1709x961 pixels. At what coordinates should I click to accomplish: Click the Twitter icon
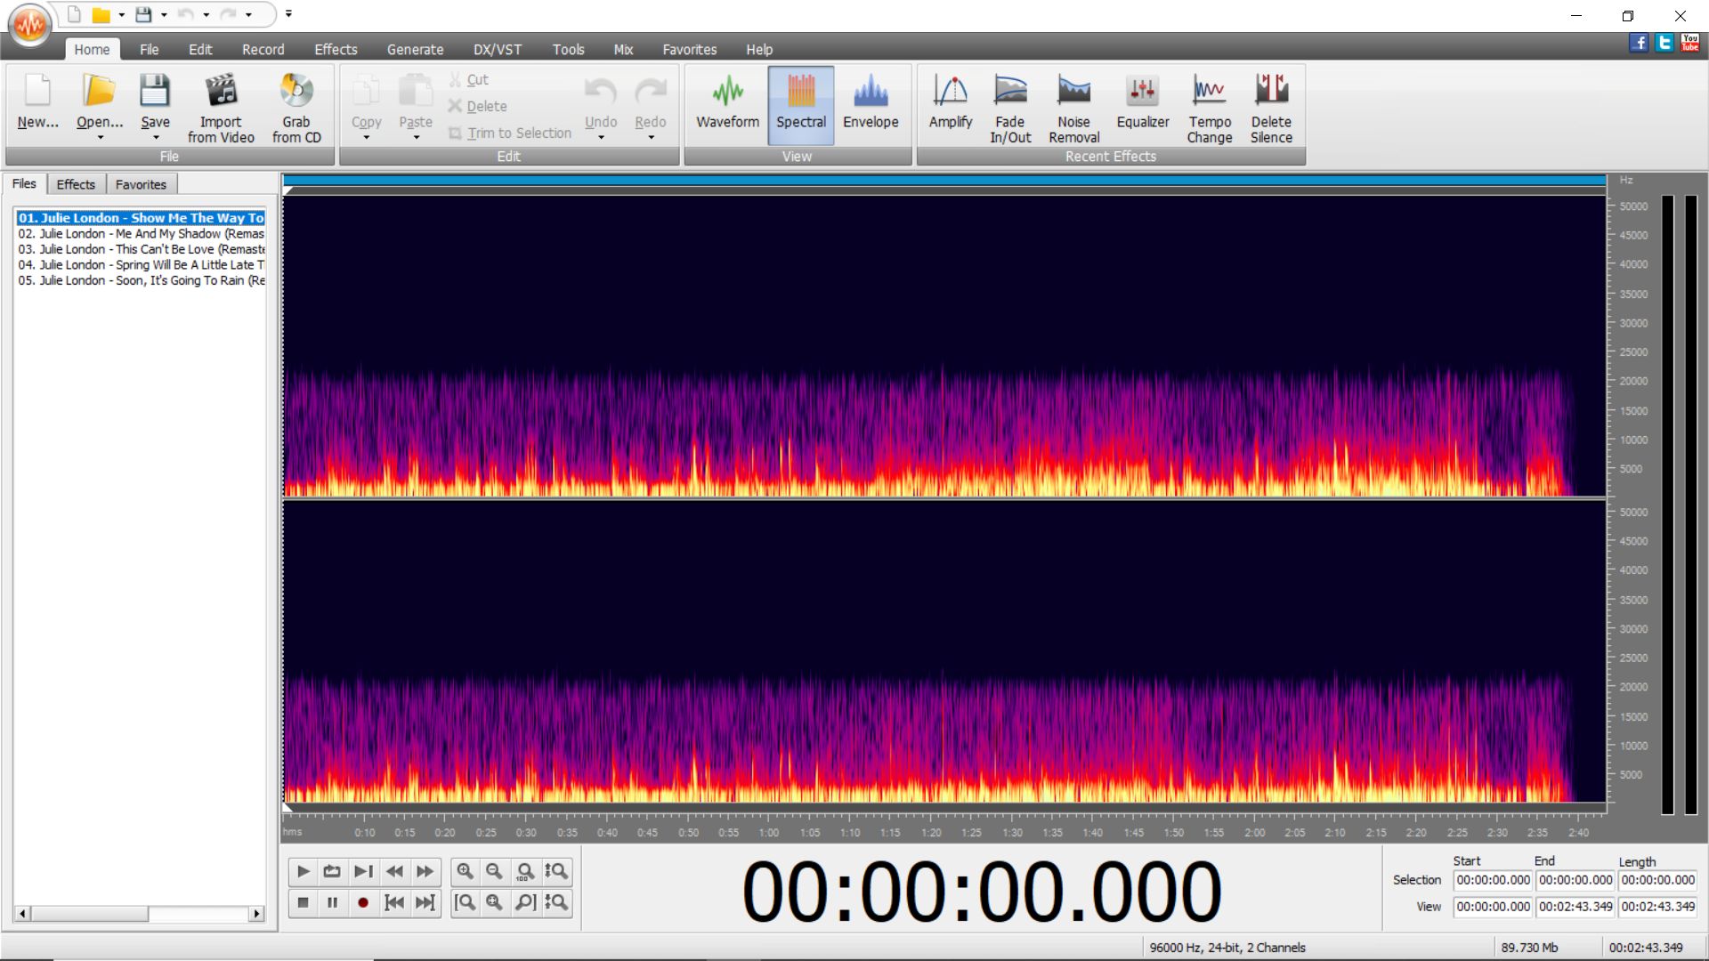click(1664, 43)
